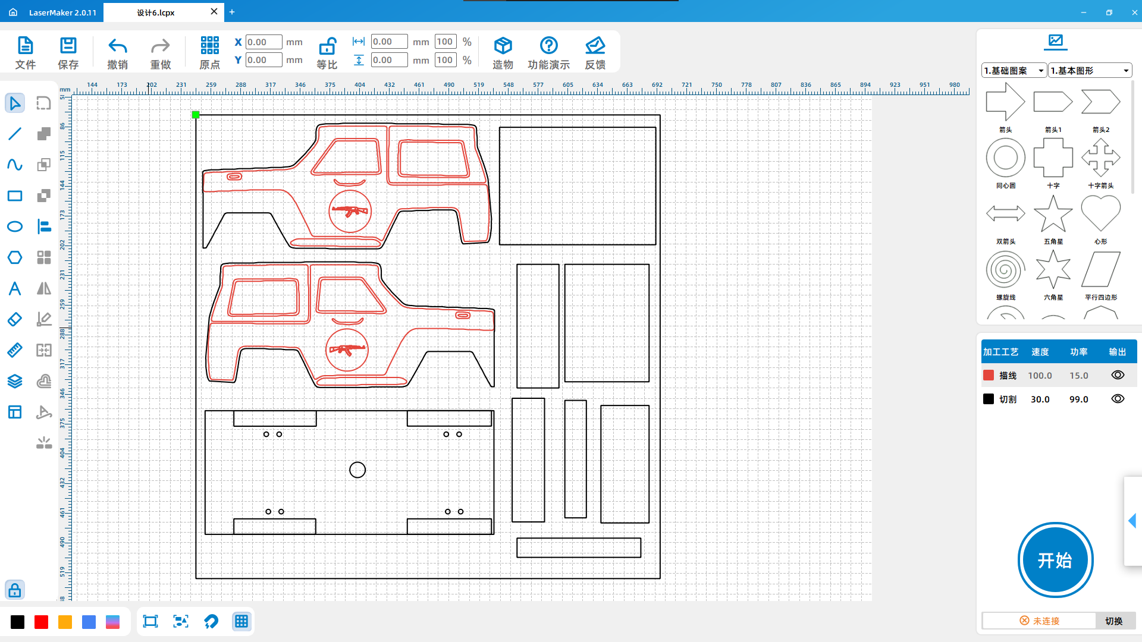Click the union shapes tool
Viewport: 1142px width, 642px height.
(44, 134)
